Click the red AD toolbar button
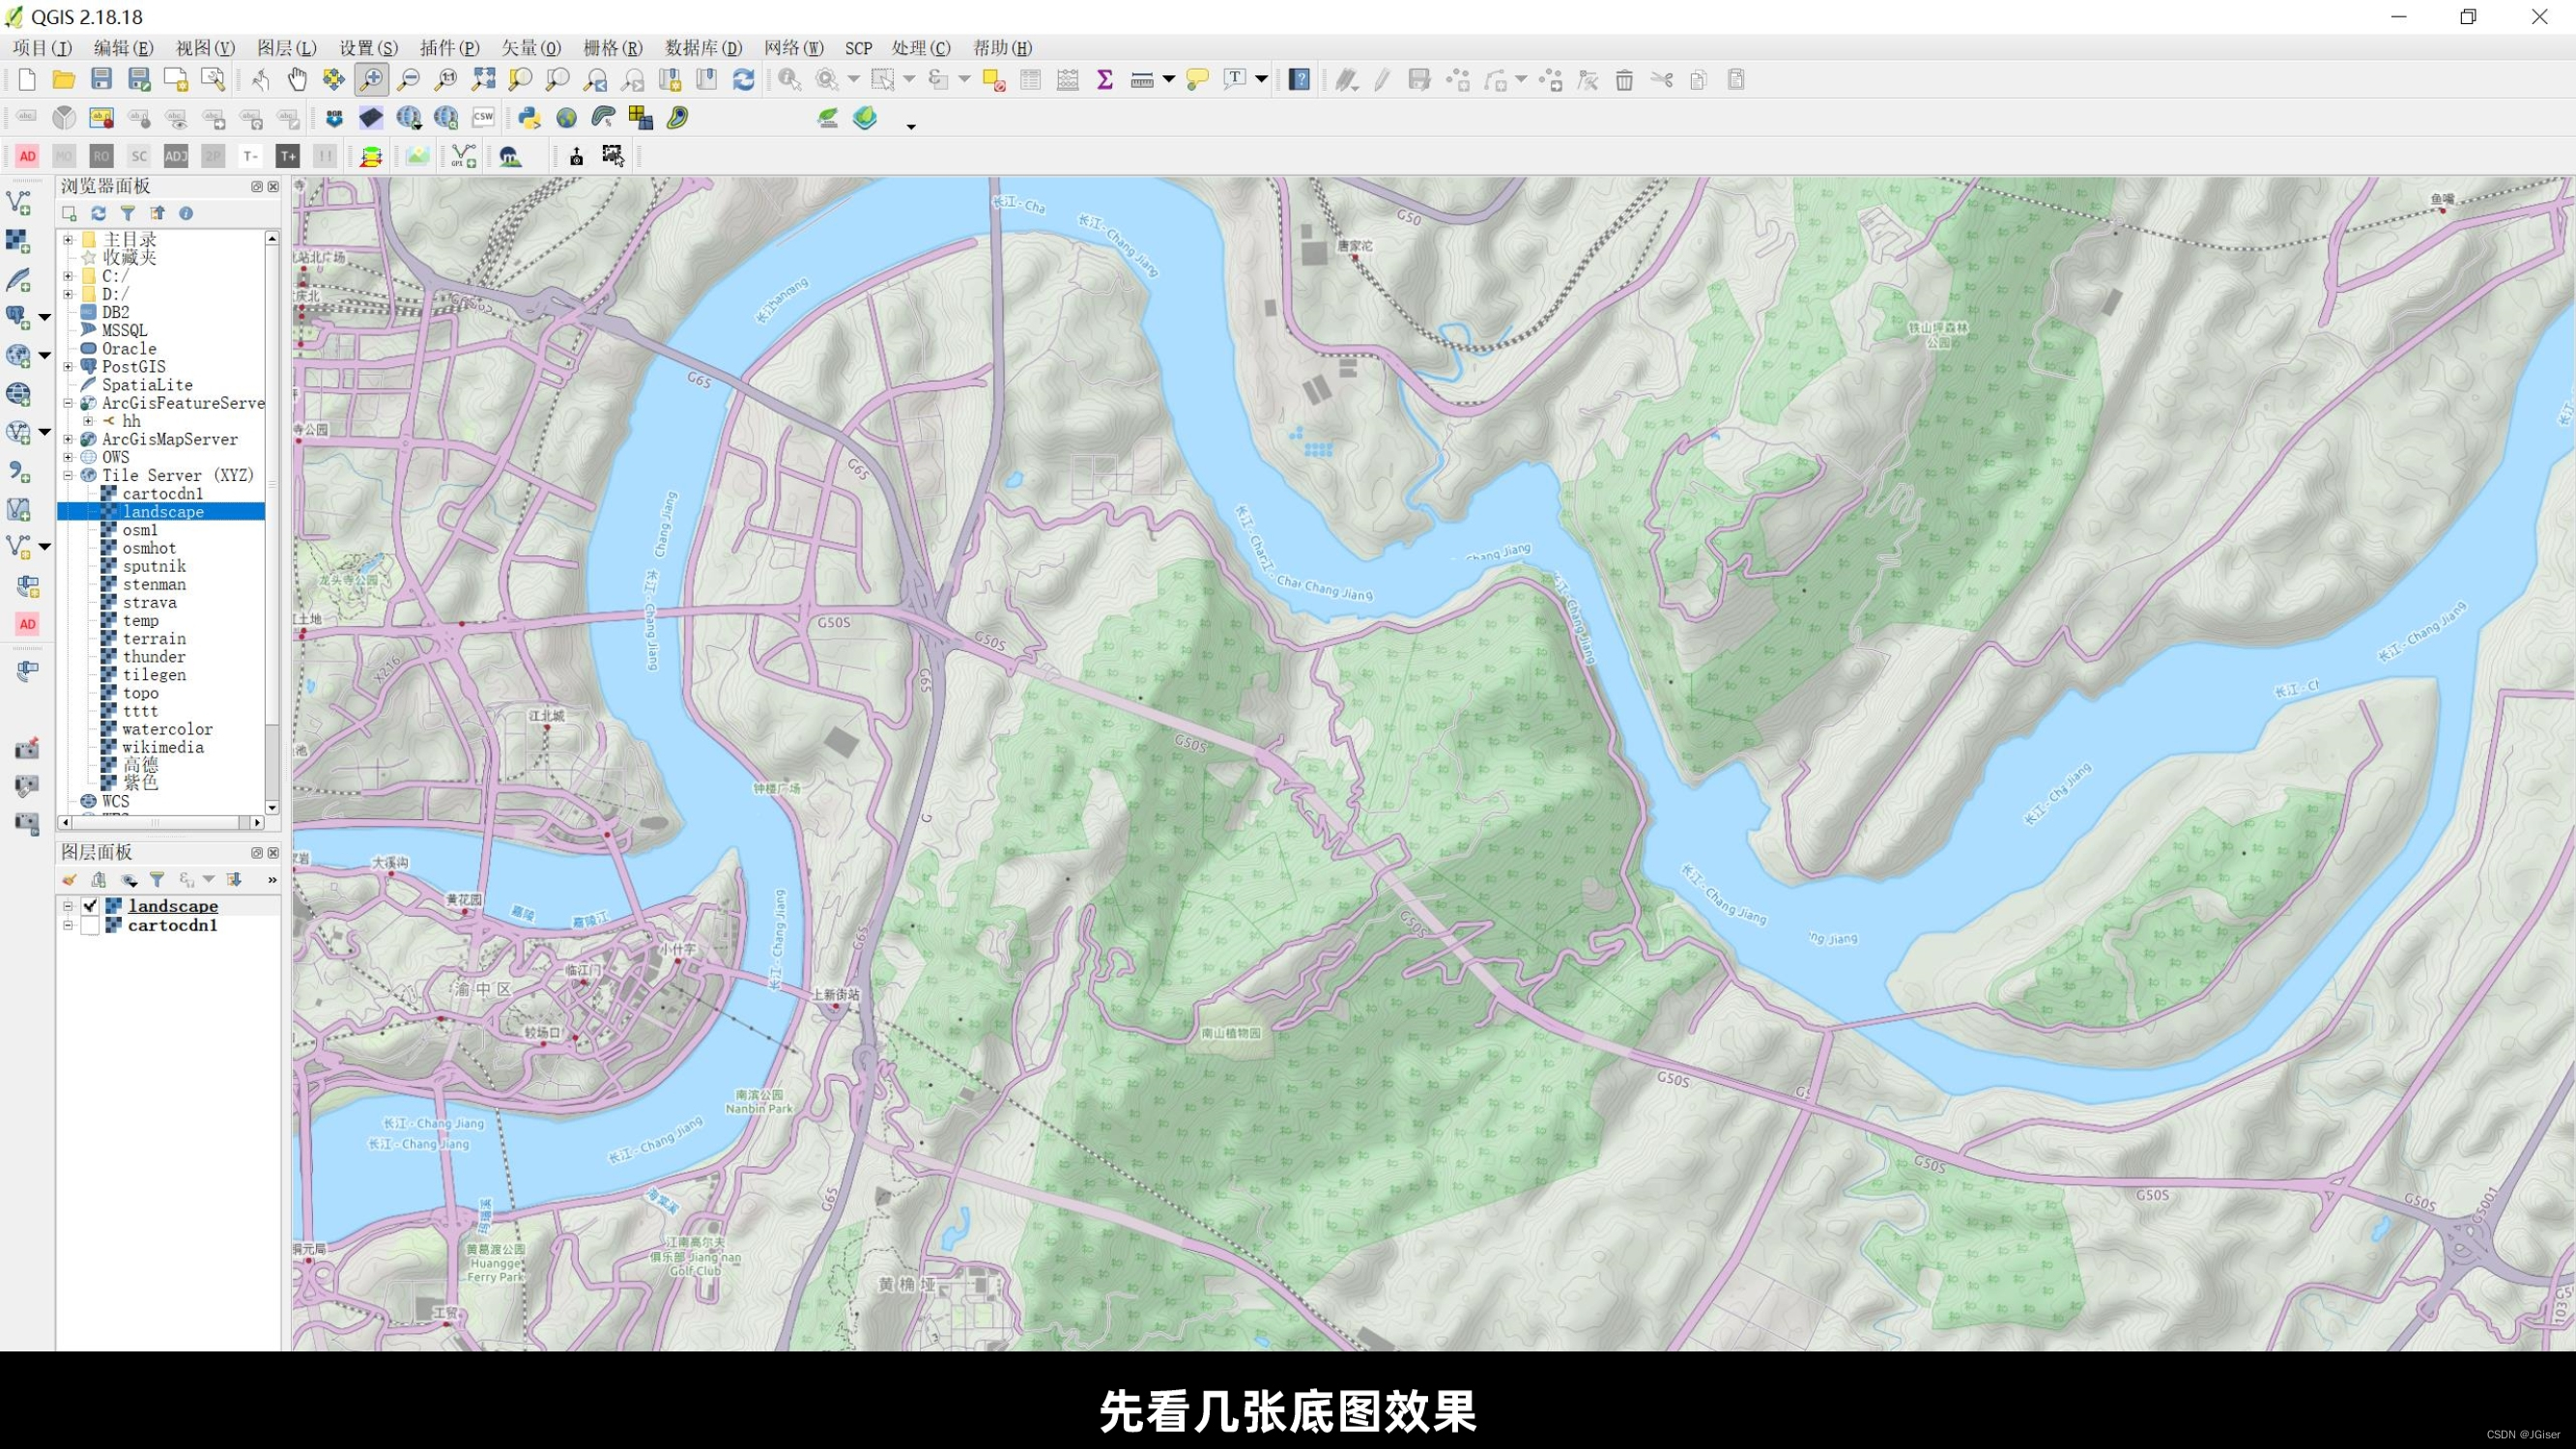Screen dimensions: 2576x1449 27,156
